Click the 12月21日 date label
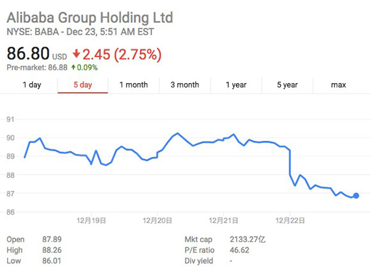 223,220
